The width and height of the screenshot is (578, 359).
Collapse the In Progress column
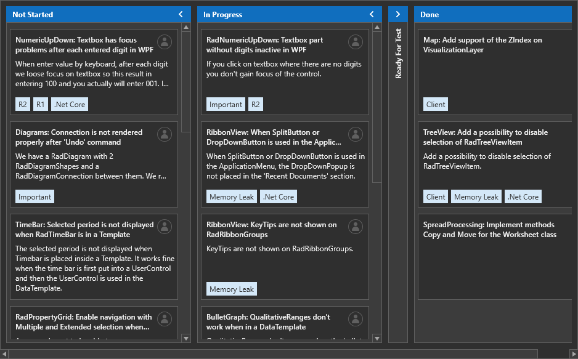[x=372, y=14]
